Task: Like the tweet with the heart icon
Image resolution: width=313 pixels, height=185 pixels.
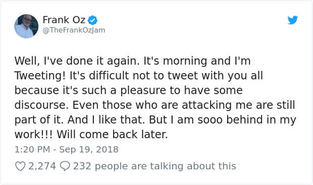Action: coord(20,166)
